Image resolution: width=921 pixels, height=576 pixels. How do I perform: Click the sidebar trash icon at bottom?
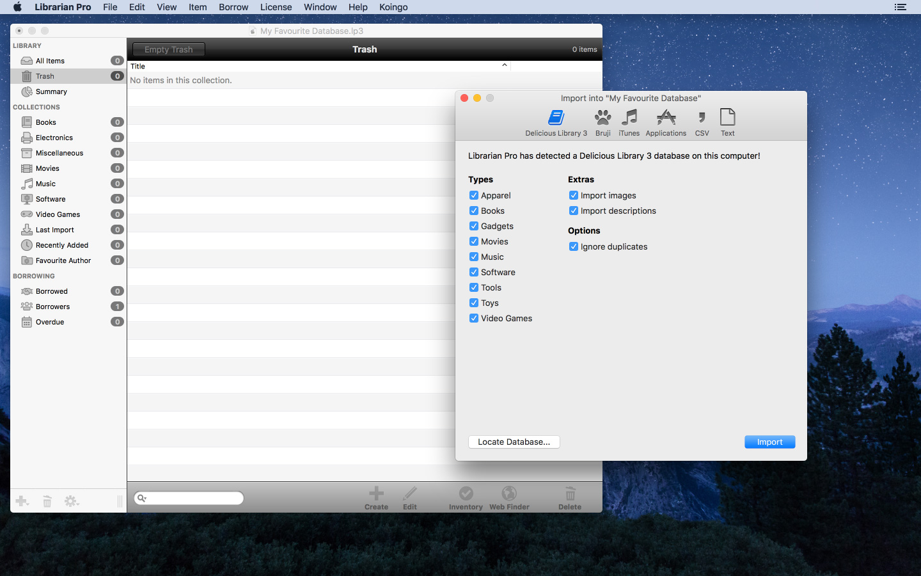(x=47, y=501)
